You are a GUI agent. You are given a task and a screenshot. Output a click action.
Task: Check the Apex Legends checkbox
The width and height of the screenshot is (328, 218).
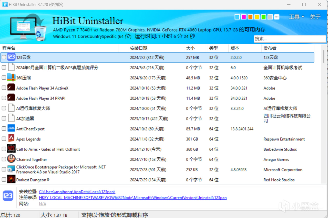tap(4, 139)
